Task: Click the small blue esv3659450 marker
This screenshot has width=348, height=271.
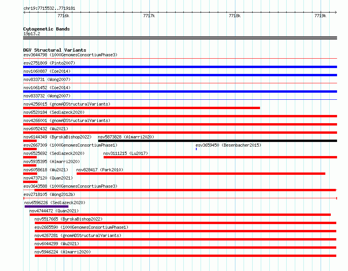Action: (196, 149)
